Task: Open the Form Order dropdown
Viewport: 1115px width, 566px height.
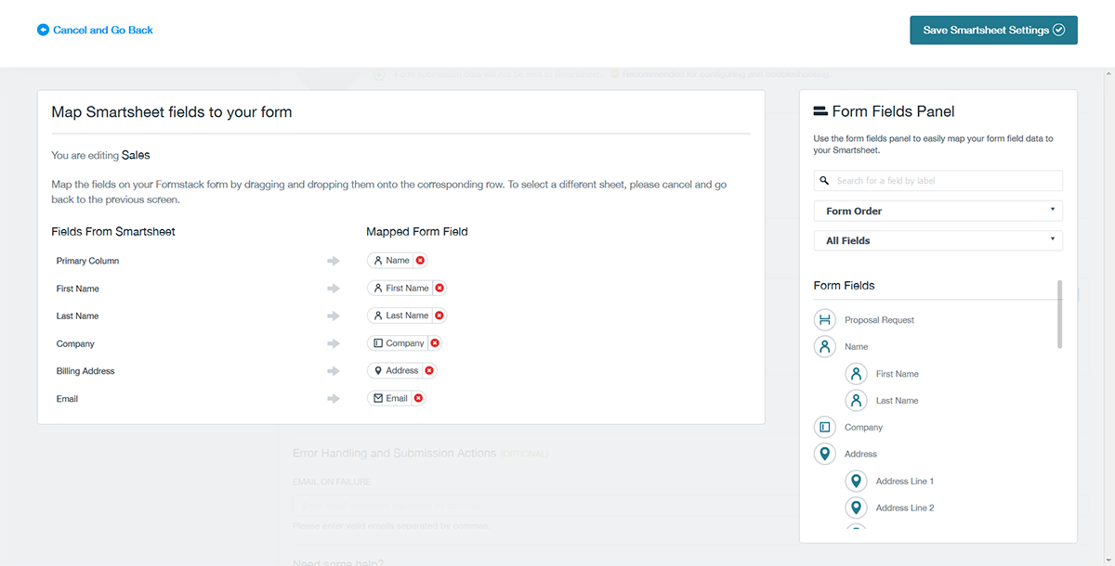Action: (938, 211)
